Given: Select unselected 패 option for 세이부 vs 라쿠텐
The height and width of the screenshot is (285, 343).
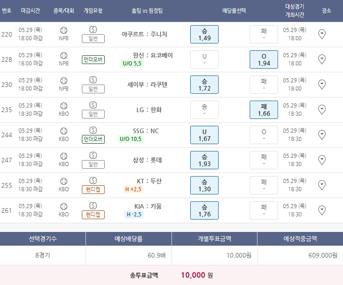Looking at the screenshot, I should pyautogui.click(x=264, y=85).
